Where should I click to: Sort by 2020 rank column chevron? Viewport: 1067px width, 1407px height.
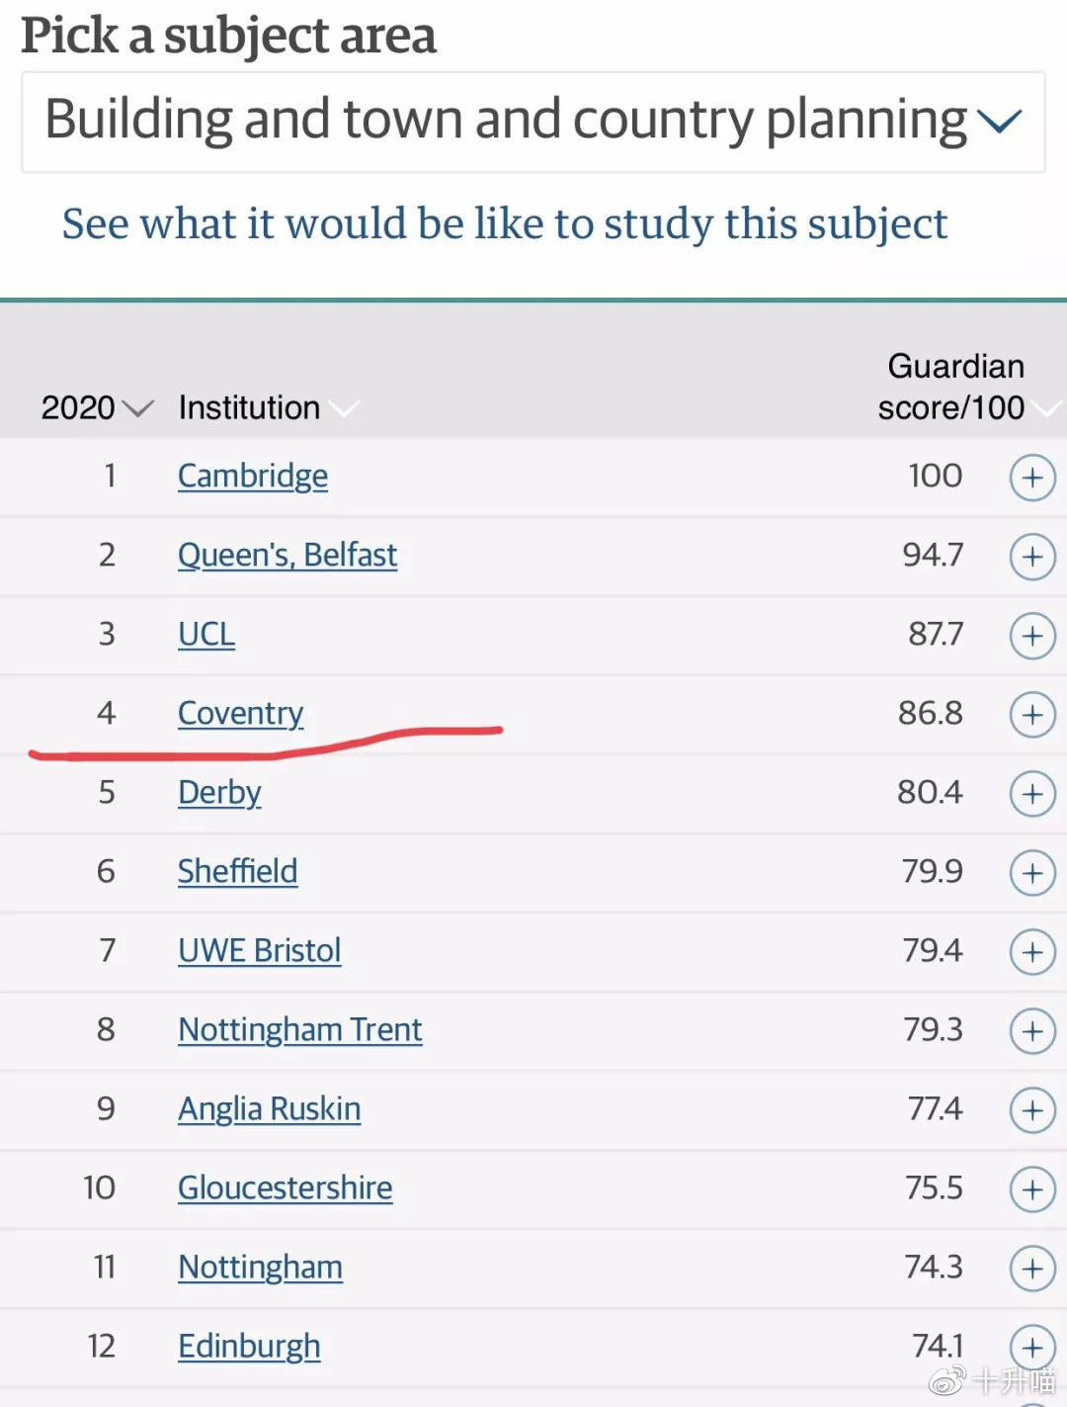[x=139, y=408]
